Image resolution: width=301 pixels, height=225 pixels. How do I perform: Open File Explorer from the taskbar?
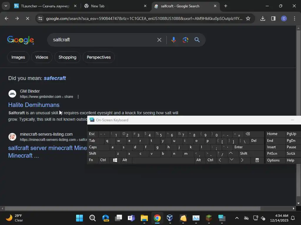coord(144,218)
